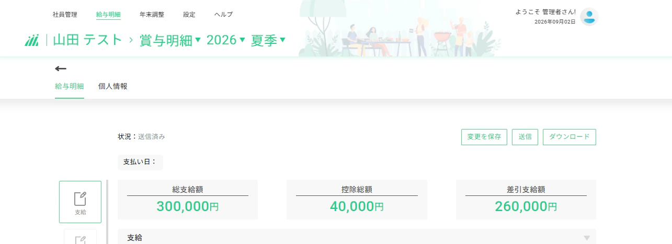Screen dimensions: 672x244
Task: Open the 2026 year dropdown
Action: [226, 40]
